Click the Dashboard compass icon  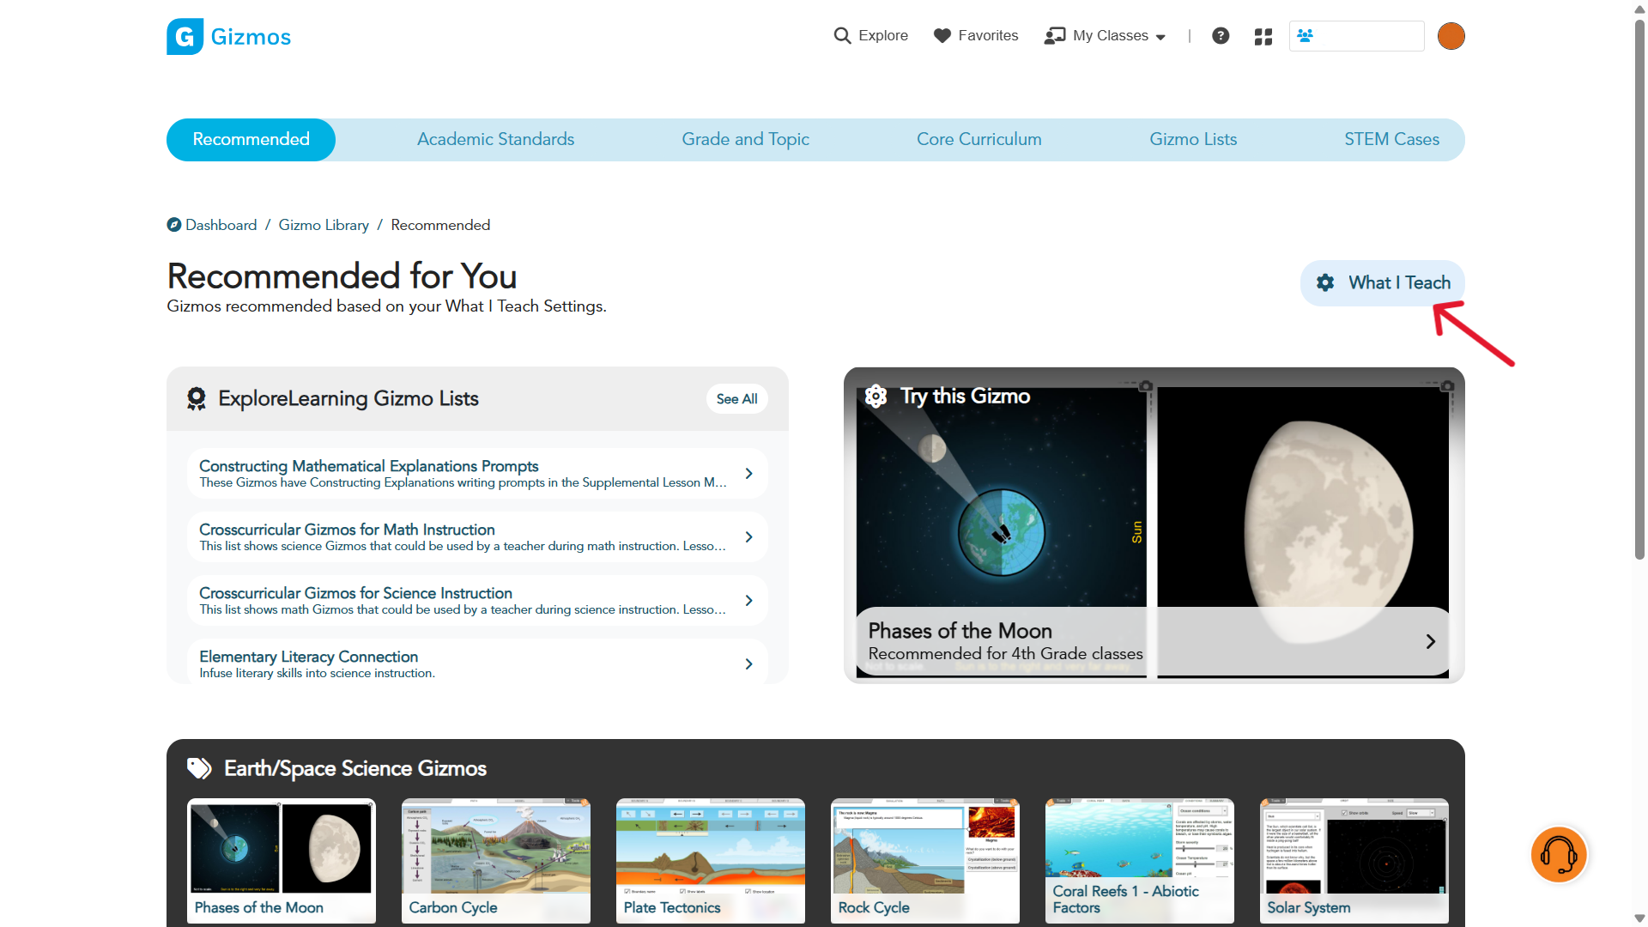coord(174,225)
